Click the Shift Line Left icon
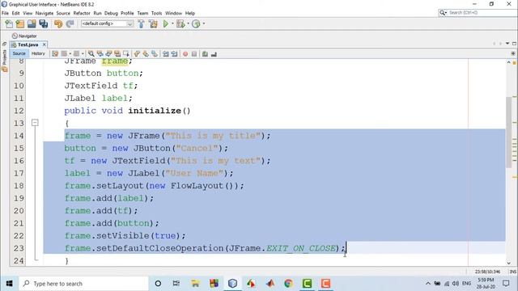 [165, 54]
